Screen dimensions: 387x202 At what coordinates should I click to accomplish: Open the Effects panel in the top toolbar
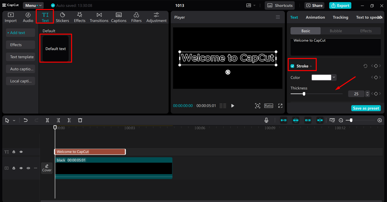pos(80,18)
